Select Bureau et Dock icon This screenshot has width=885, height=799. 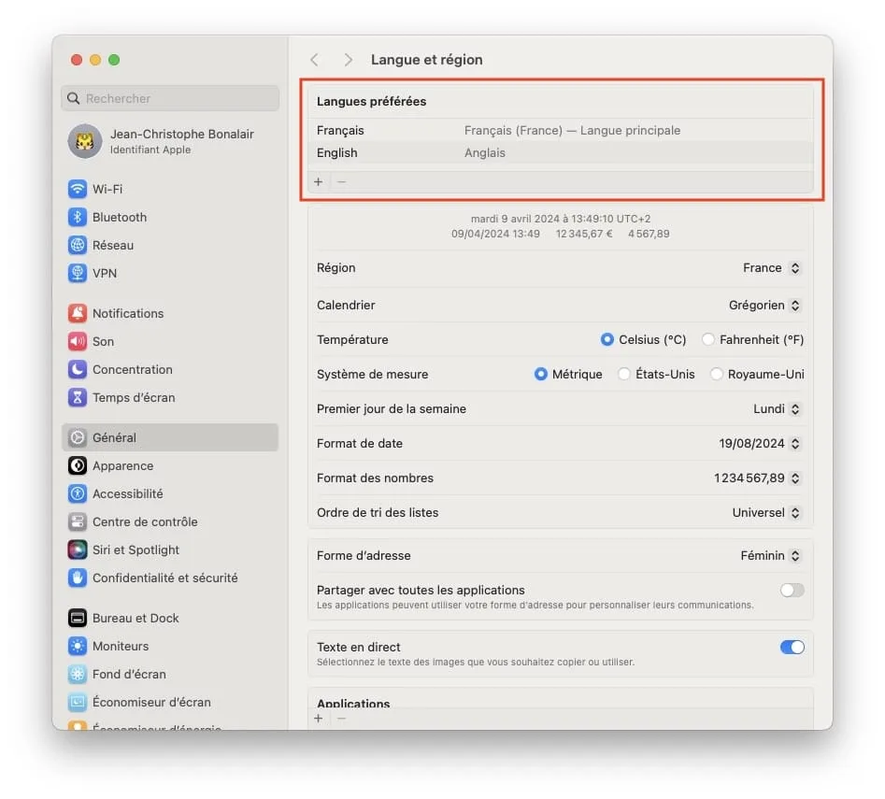coord(78,618)
